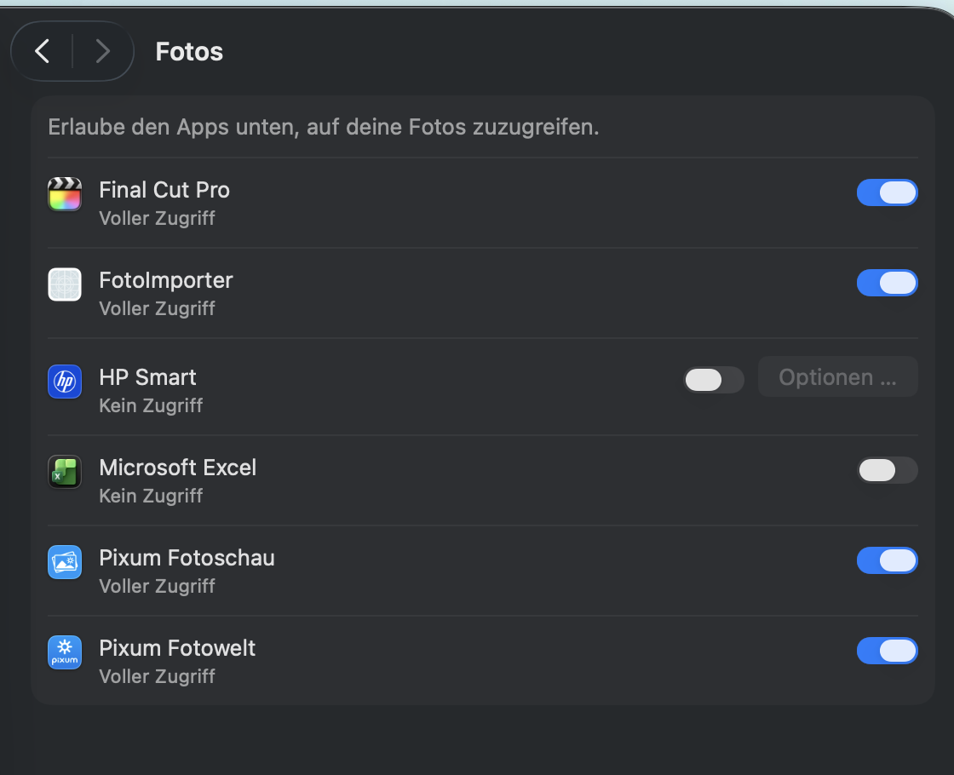The image size is (954, 775).
Task: Go back with the left chevron
Action: pyautogui.click(x=43, y=51)
